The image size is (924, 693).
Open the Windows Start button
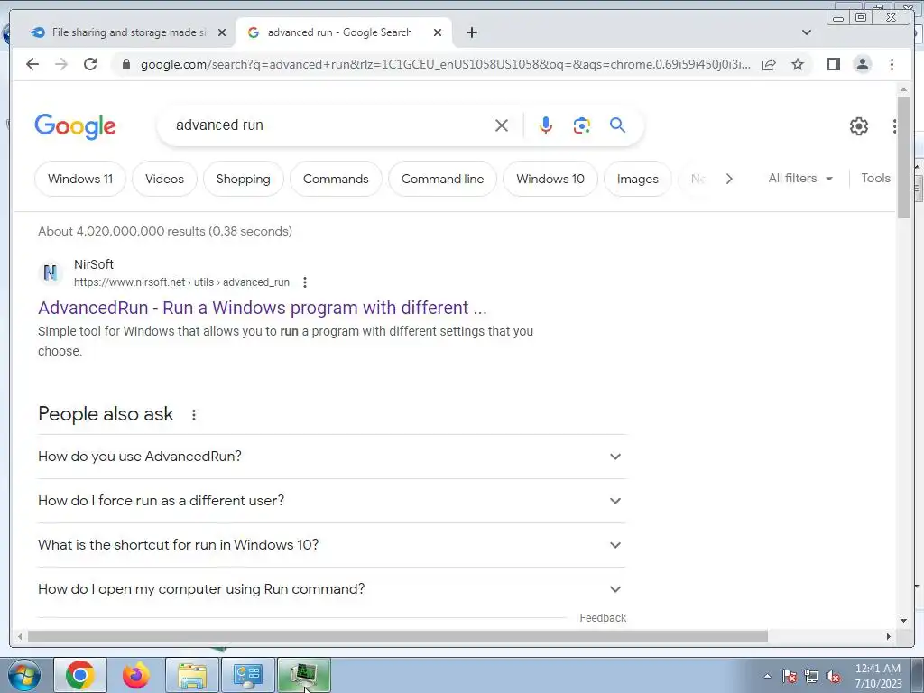24,675
